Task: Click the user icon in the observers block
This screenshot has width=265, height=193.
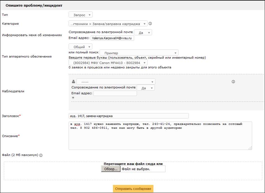Action: tap(73, 81)
